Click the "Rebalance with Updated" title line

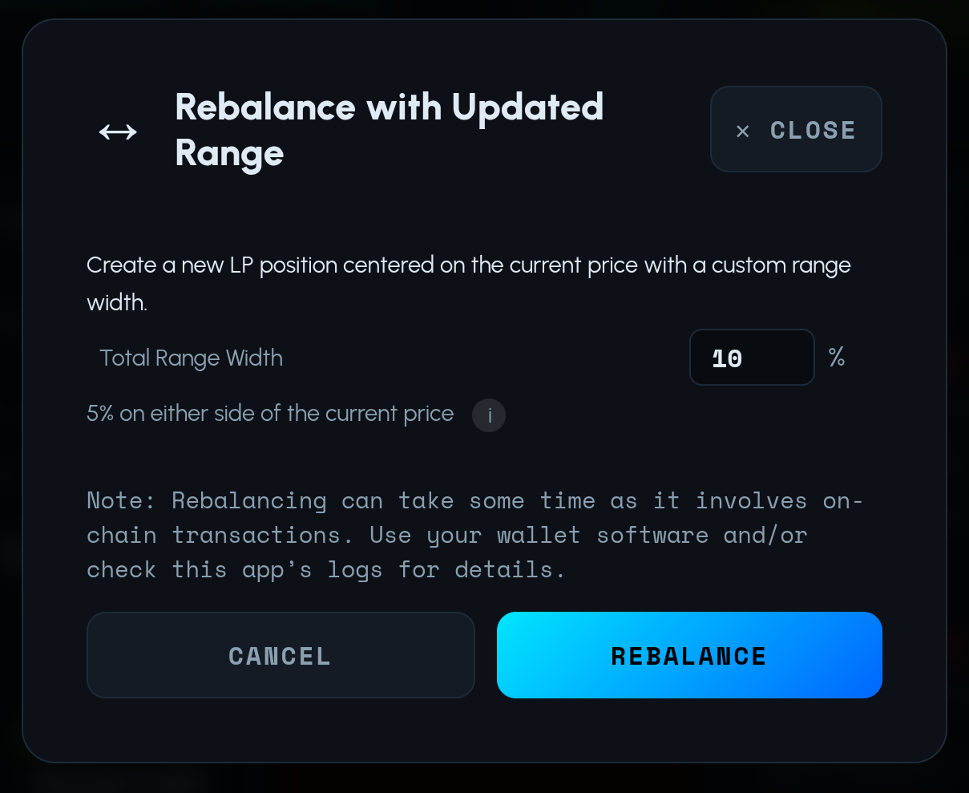coord(390,107)
